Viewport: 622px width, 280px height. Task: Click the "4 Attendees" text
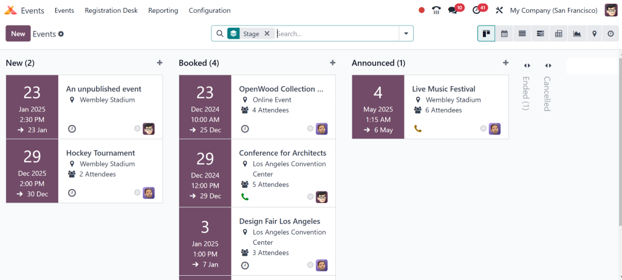(x=270, y=110)
